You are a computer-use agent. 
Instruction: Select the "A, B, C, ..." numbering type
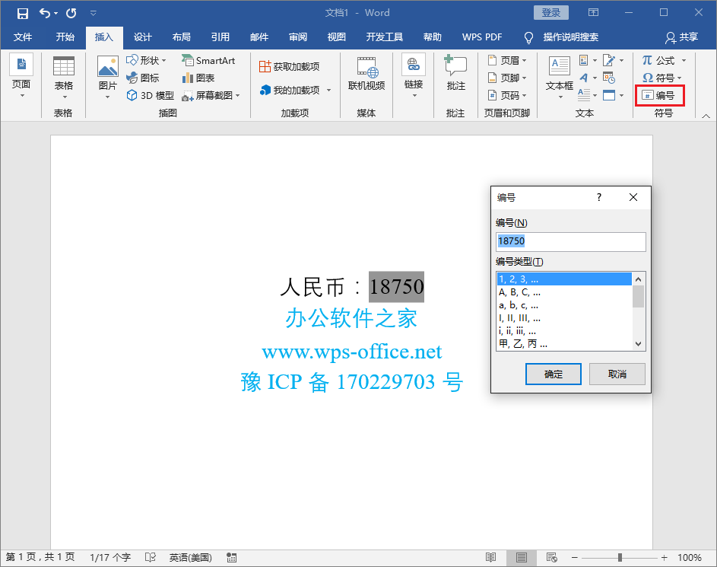tap(564, 292)
